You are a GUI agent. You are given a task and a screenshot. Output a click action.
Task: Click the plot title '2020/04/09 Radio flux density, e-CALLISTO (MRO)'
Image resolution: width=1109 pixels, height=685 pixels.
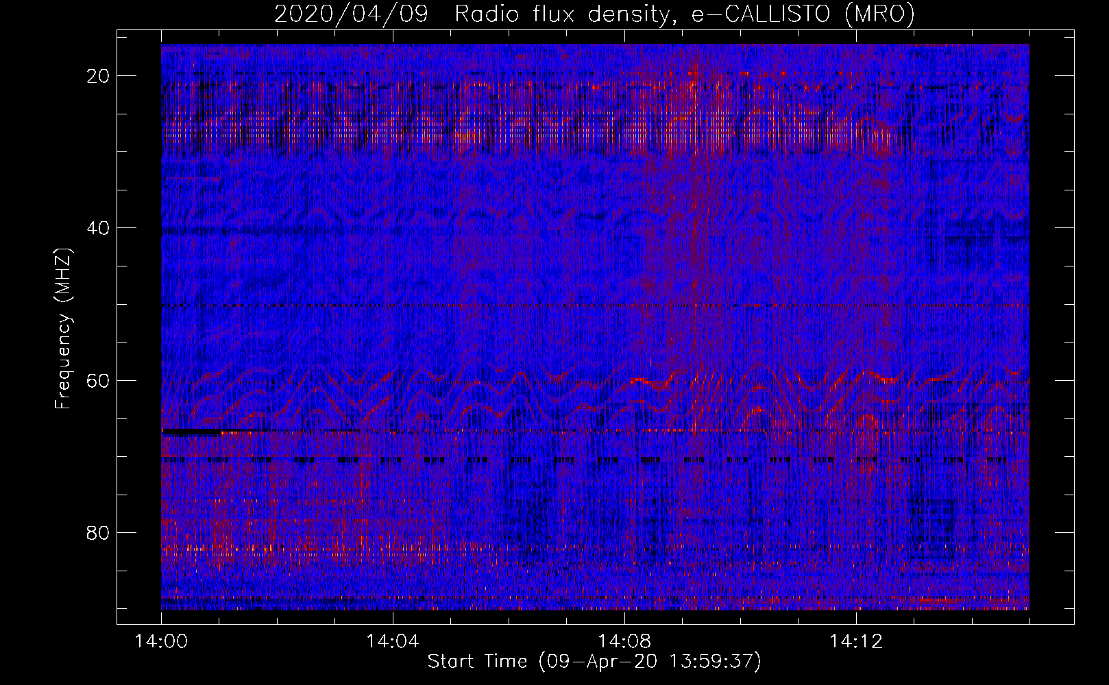595,14
